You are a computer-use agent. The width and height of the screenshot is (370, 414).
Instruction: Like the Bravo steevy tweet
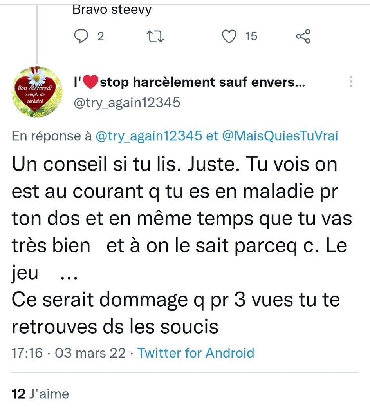(229, 36)
